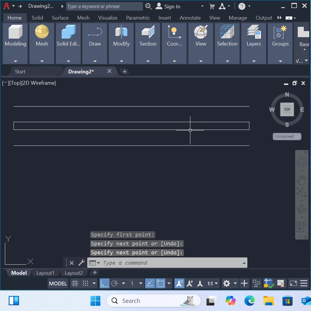Screen dimensions: 311x311
Task: Open the Draw panel icon
Action: click(95, 32)
